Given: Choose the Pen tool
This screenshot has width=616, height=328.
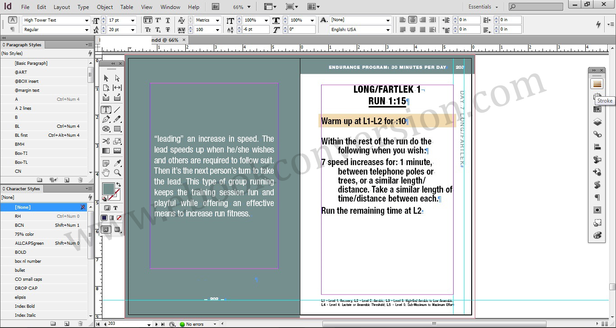Looking at the screenshot, I should pos(106,119).
